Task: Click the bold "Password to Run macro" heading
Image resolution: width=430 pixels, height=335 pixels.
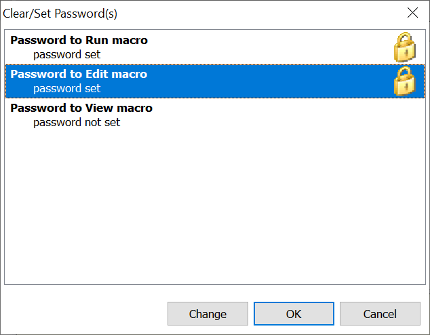Action: point(79,41)
